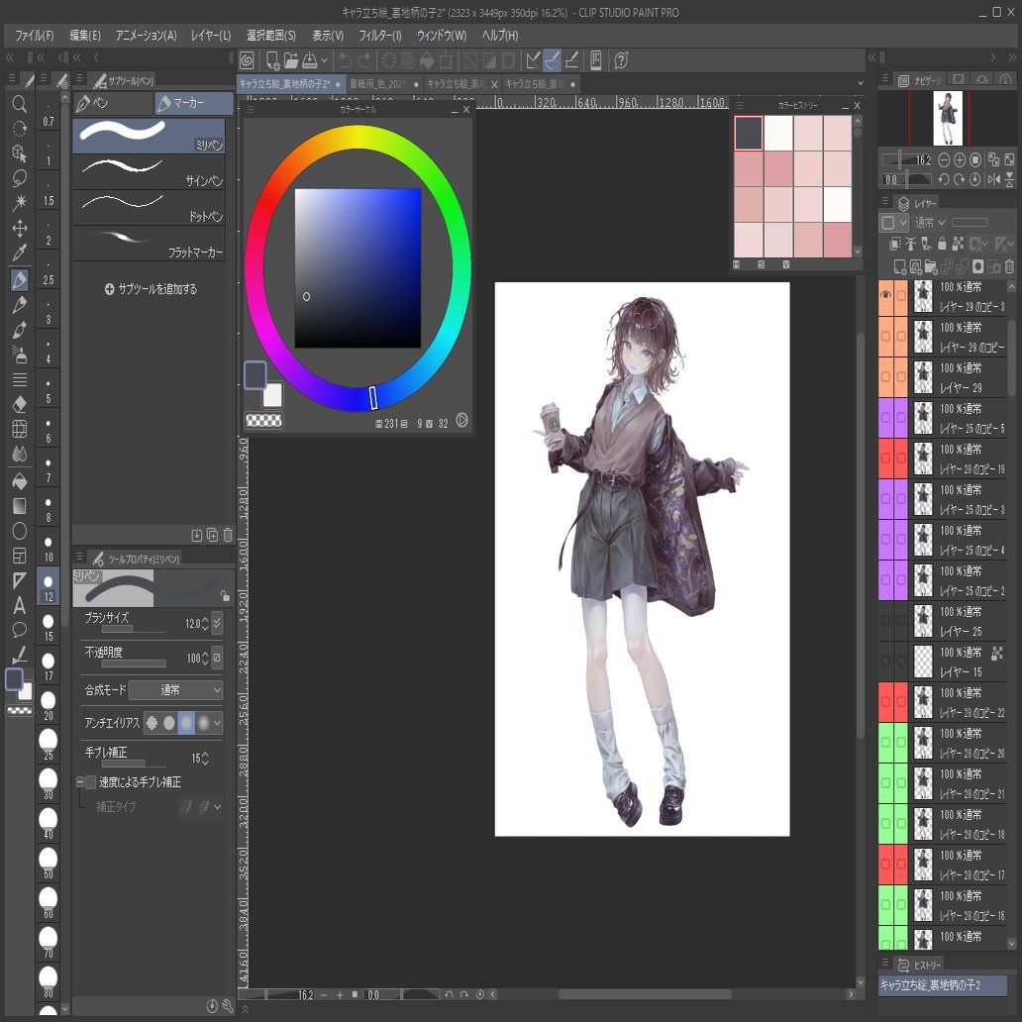Image resolution: width=1022 pixels, height=1022 pixels.
Task: Show the レイヤー 29 layer visibility box
Action: 885,376
